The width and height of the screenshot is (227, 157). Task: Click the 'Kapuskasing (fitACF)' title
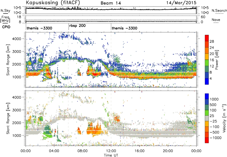coord(53,3)
